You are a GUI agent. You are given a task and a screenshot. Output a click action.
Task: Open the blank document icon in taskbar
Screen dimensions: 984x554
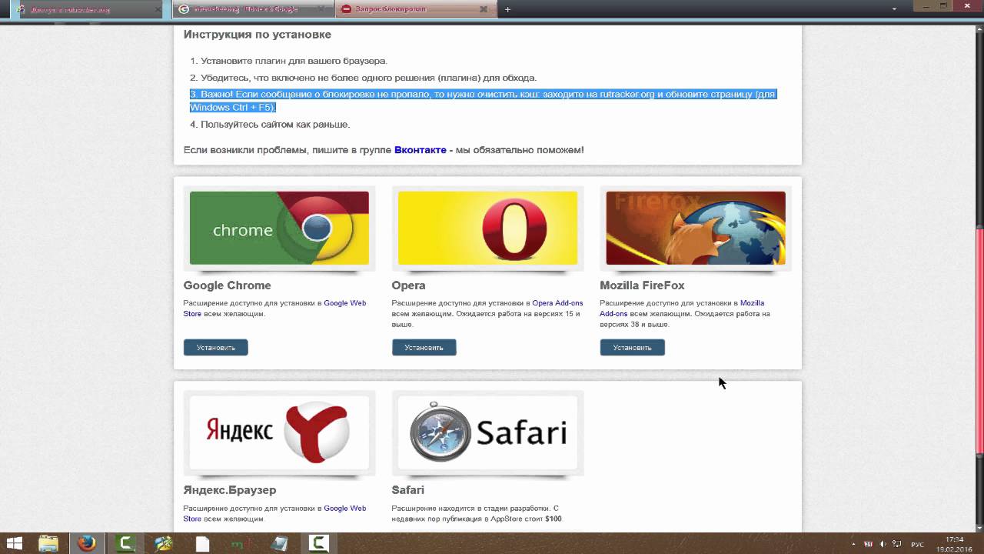click(202, 544)
